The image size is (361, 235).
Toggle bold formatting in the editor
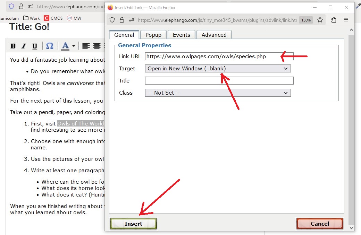click(x=13, y=46)
